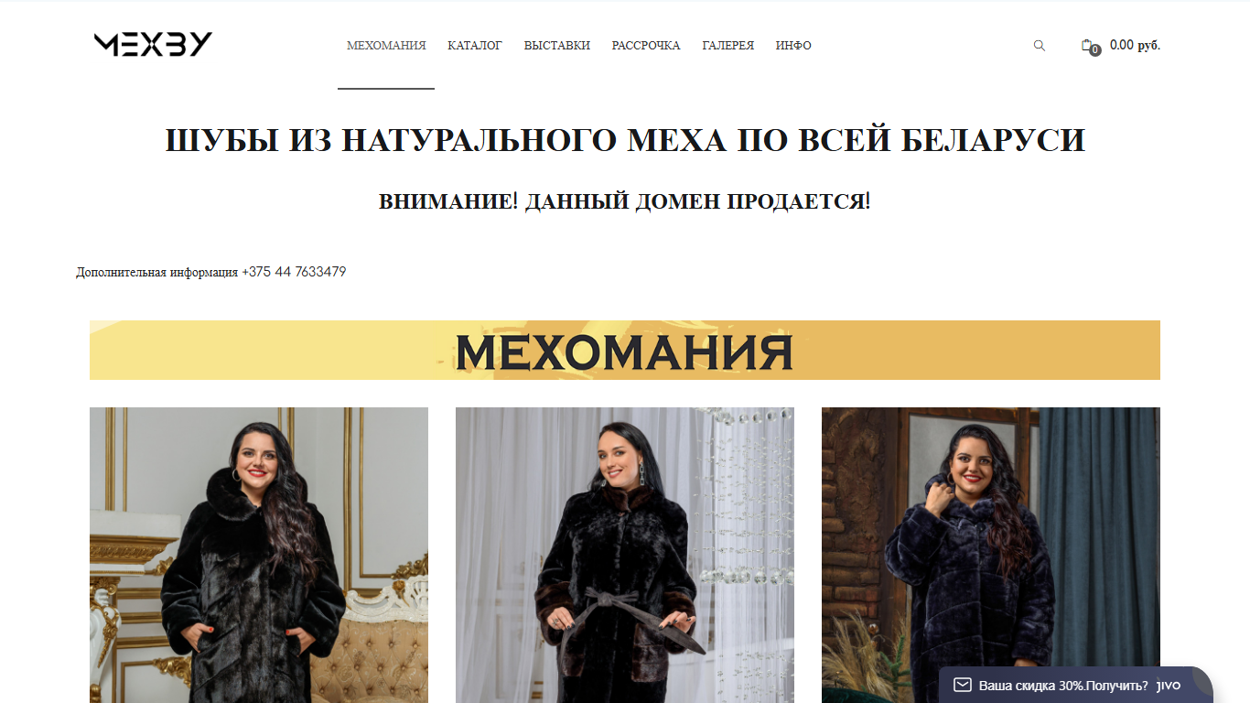Click the jivo logo in chat bar
This screenshot has width=1250, height=703.
coord(1169,685)
